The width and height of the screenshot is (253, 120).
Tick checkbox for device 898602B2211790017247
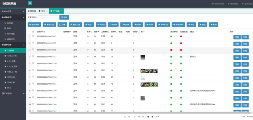coord(33,56)
